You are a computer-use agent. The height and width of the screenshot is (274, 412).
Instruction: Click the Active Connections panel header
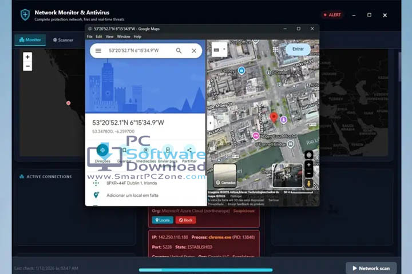pos(46,177)
